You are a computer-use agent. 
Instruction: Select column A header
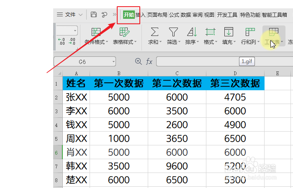pos(76,74)
